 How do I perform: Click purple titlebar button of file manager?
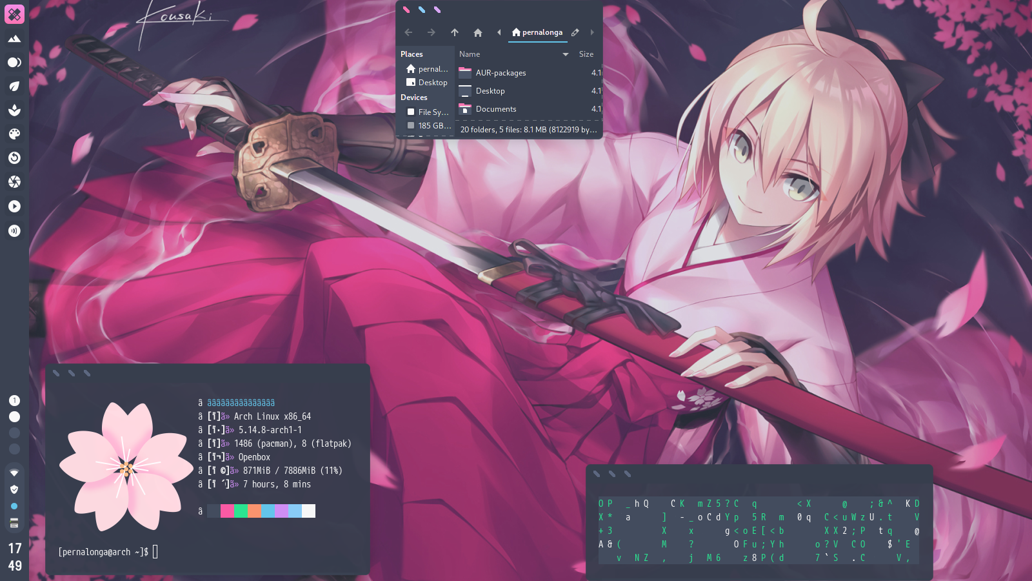437,10
